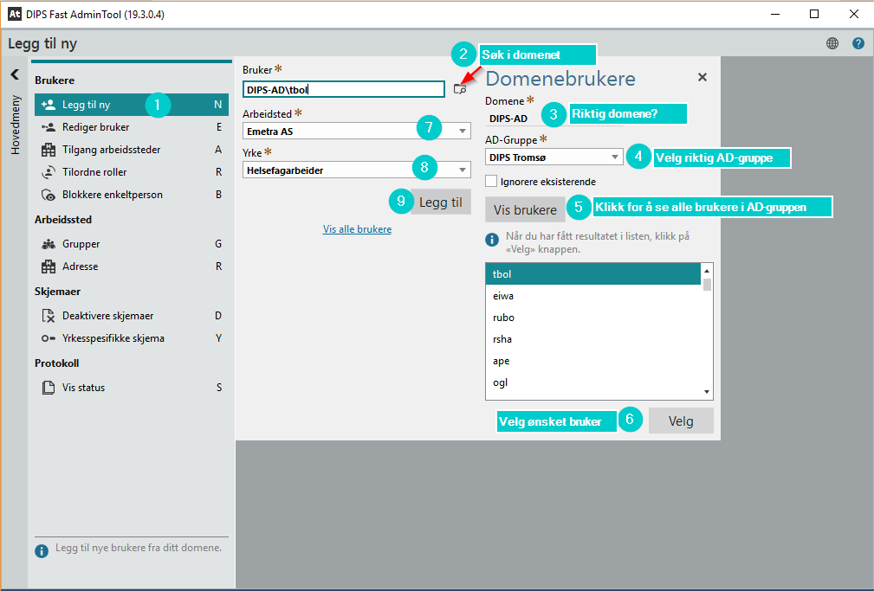Select Grupper menu item
874x591 pixels.
(132, 244)
